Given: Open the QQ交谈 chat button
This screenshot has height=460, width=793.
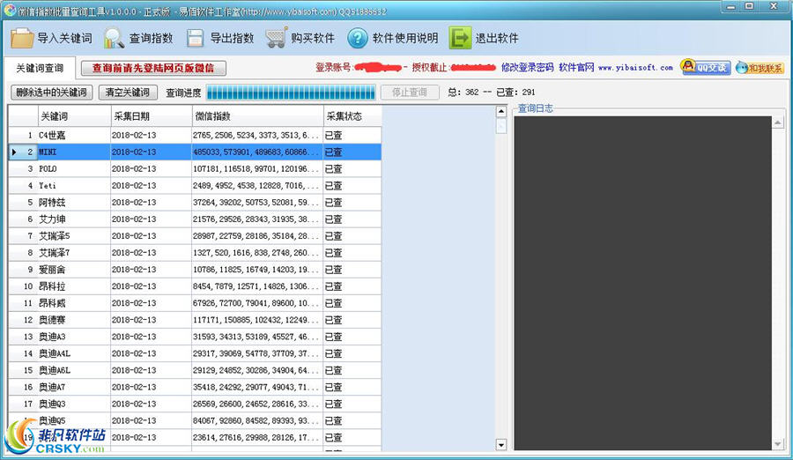Looking at the screenshot, I should coord(706,67).
